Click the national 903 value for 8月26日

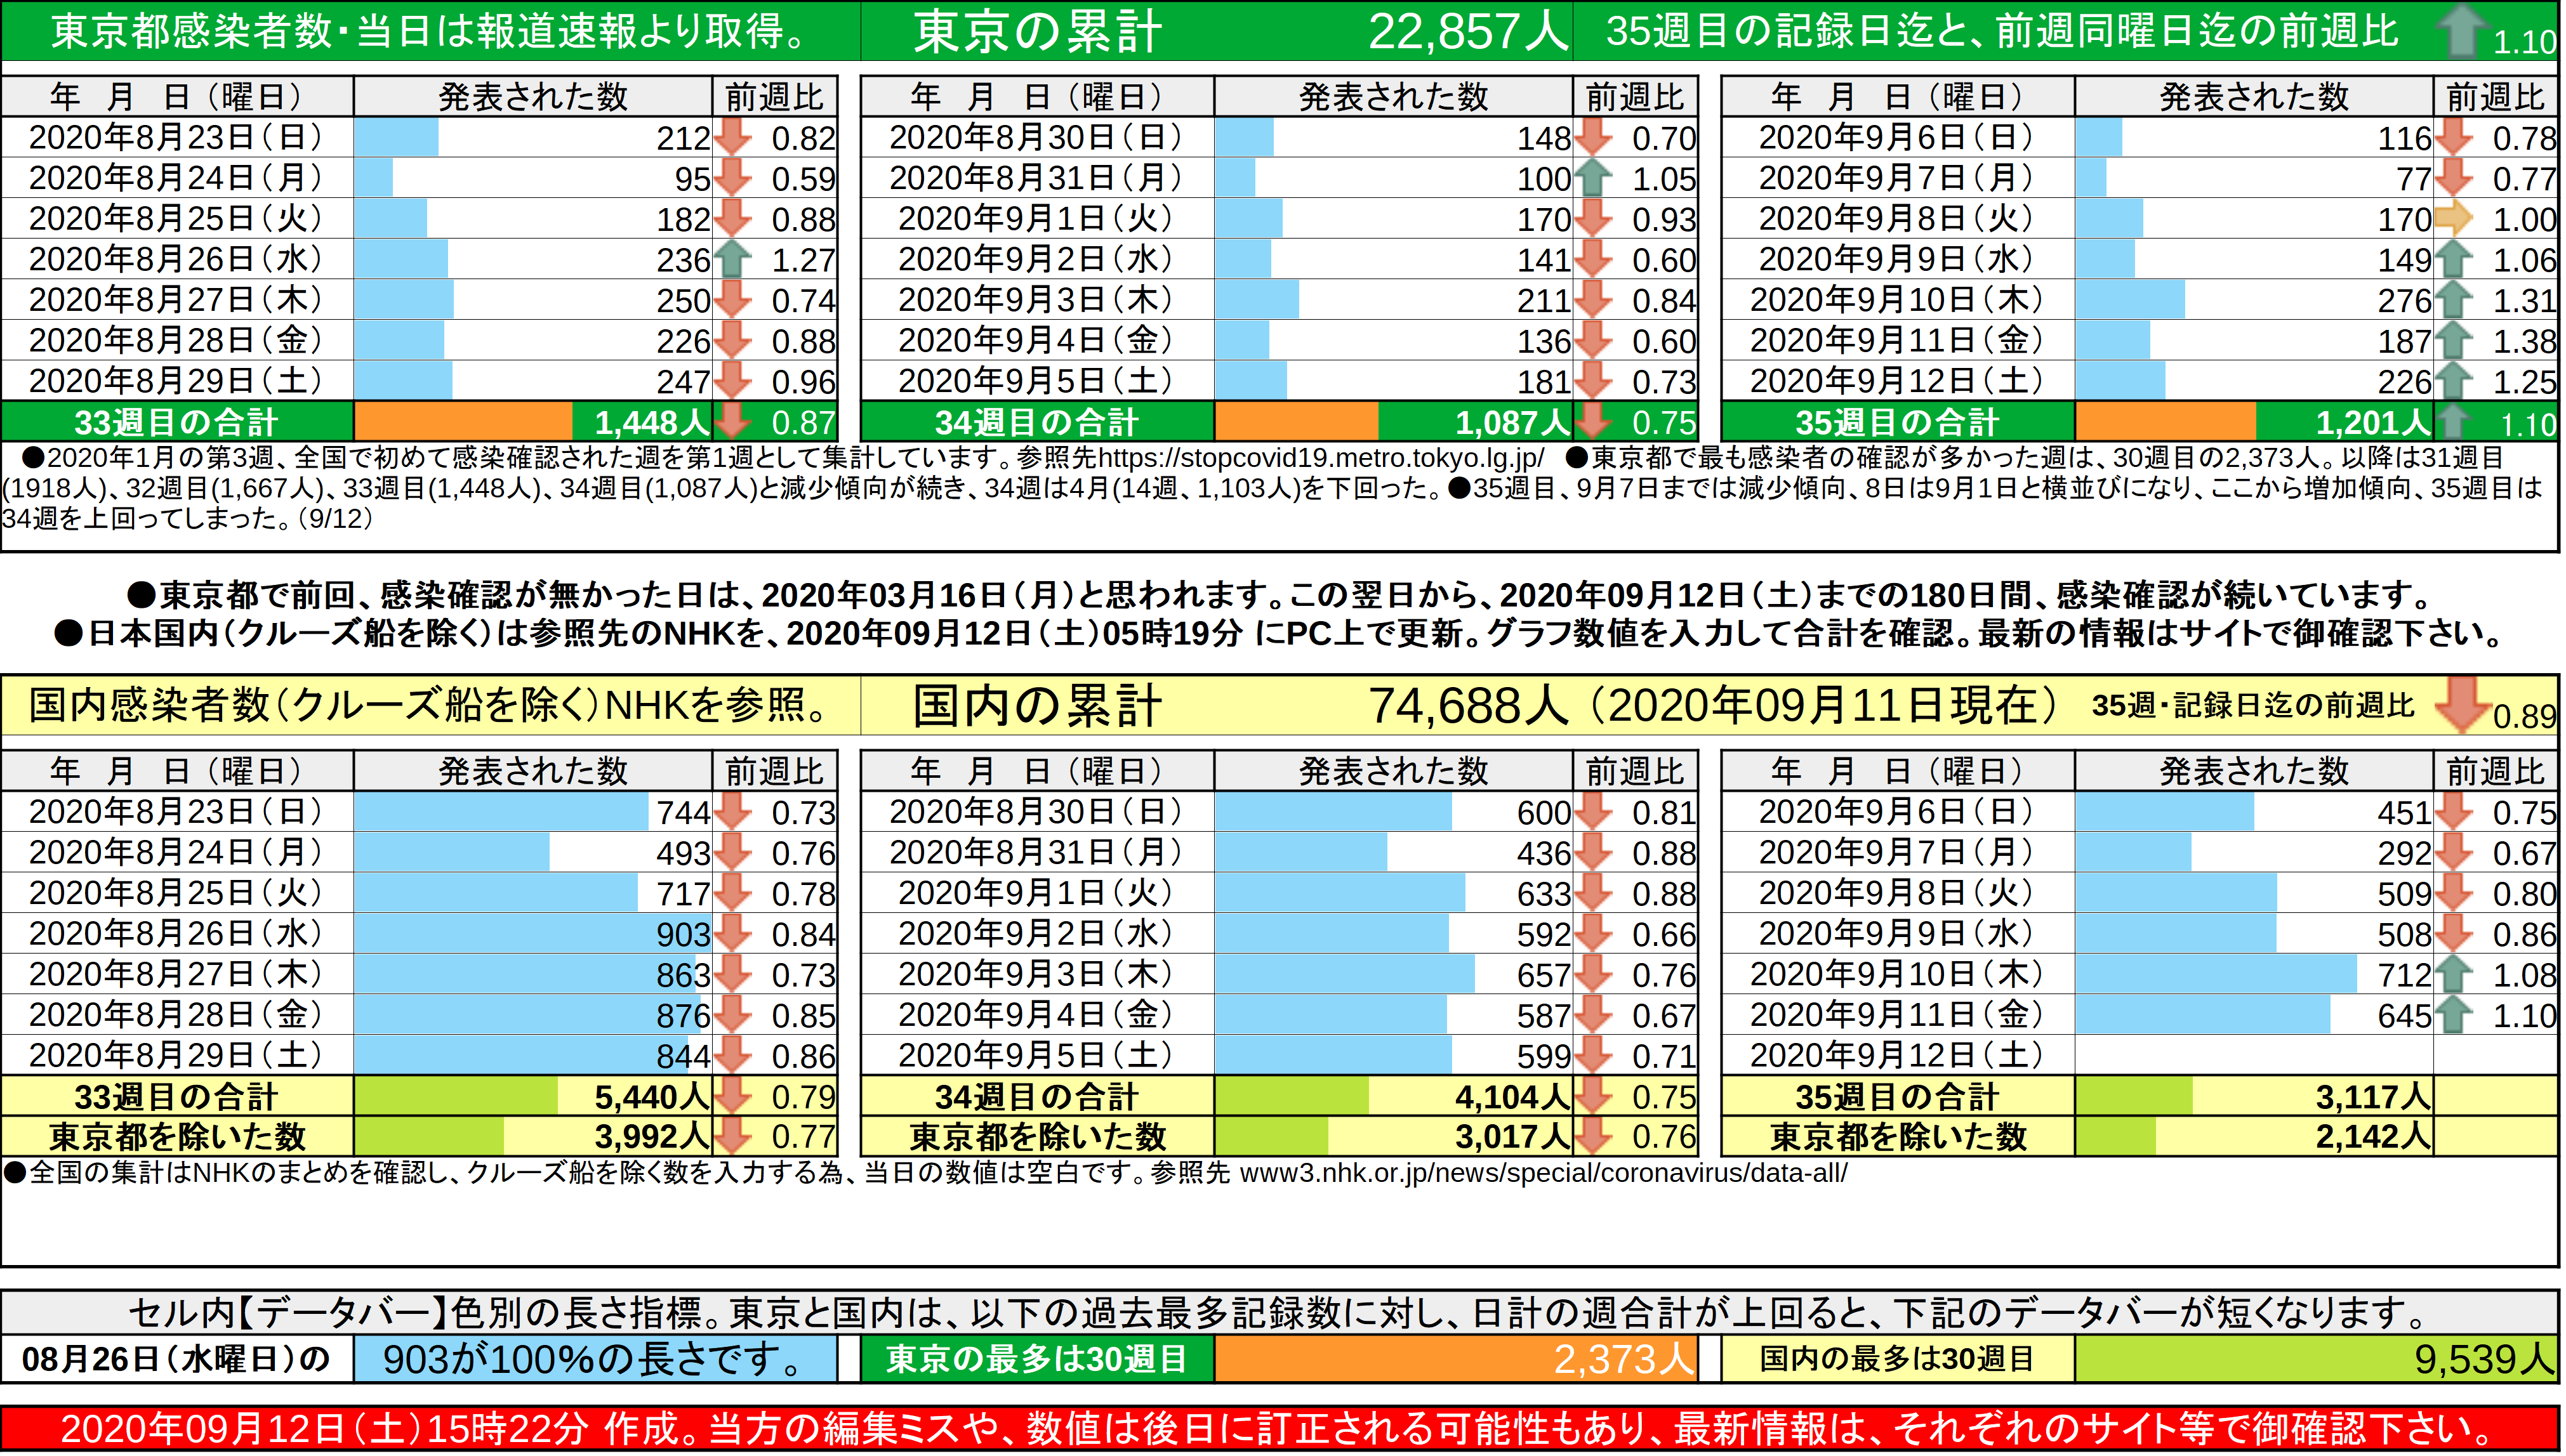point(684,934)
